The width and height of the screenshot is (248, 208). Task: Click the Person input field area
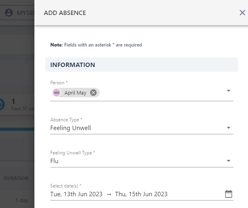[x=142, y=93]
